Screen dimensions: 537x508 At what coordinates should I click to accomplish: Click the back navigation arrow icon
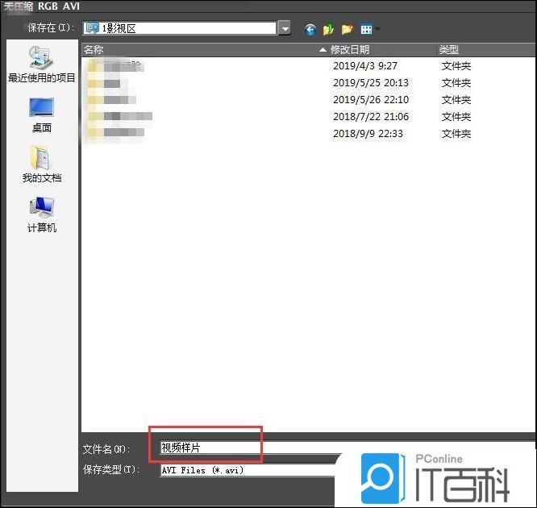pyautogui.click(x=310, y=30)
